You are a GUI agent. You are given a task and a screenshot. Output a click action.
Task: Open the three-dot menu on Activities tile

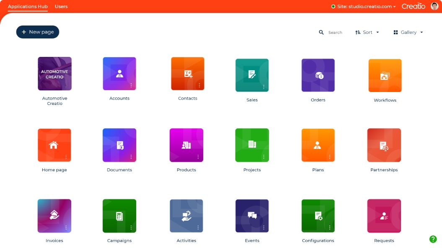coord(198,228)
